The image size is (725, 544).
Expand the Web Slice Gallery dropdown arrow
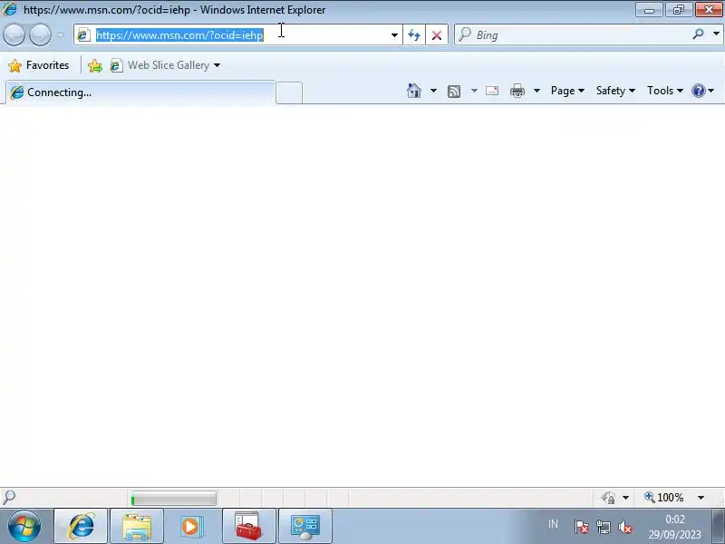click(217, 65)
